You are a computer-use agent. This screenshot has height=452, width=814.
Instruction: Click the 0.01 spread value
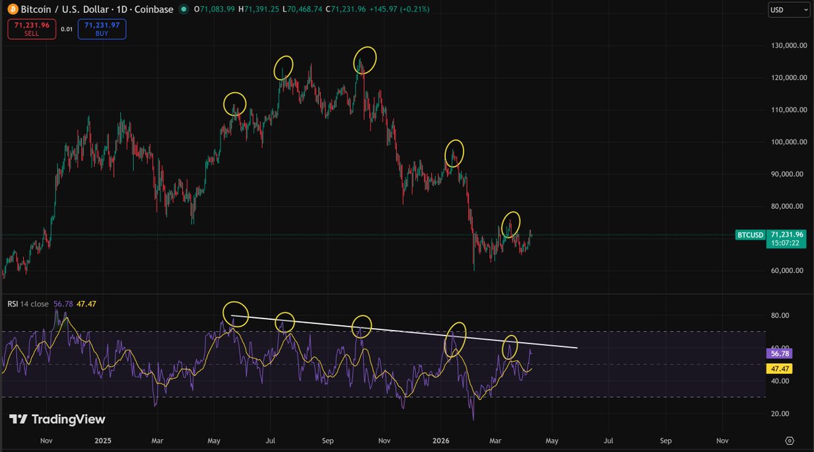pos(66,29)
